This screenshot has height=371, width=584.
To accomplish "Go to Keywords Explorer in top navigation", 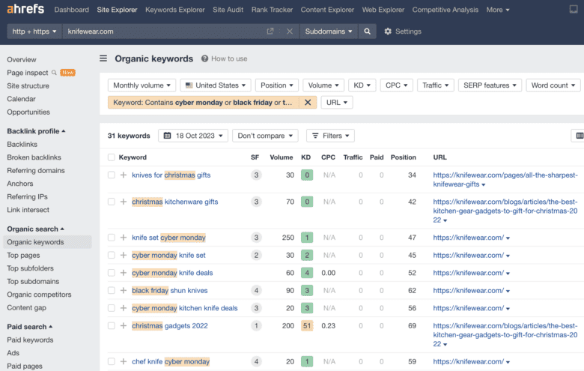I will pos(175,10).
